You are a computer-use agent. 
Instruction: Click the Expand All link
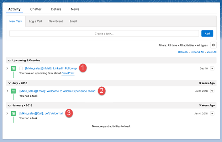(x=197, y=52)
